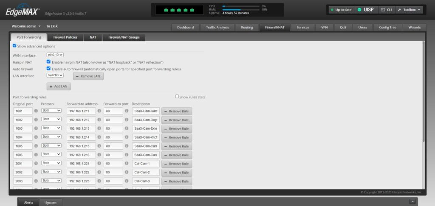This screenshot has height=206, width=435.
Task: Click info icon next to original port 2002
Action: 36,172
